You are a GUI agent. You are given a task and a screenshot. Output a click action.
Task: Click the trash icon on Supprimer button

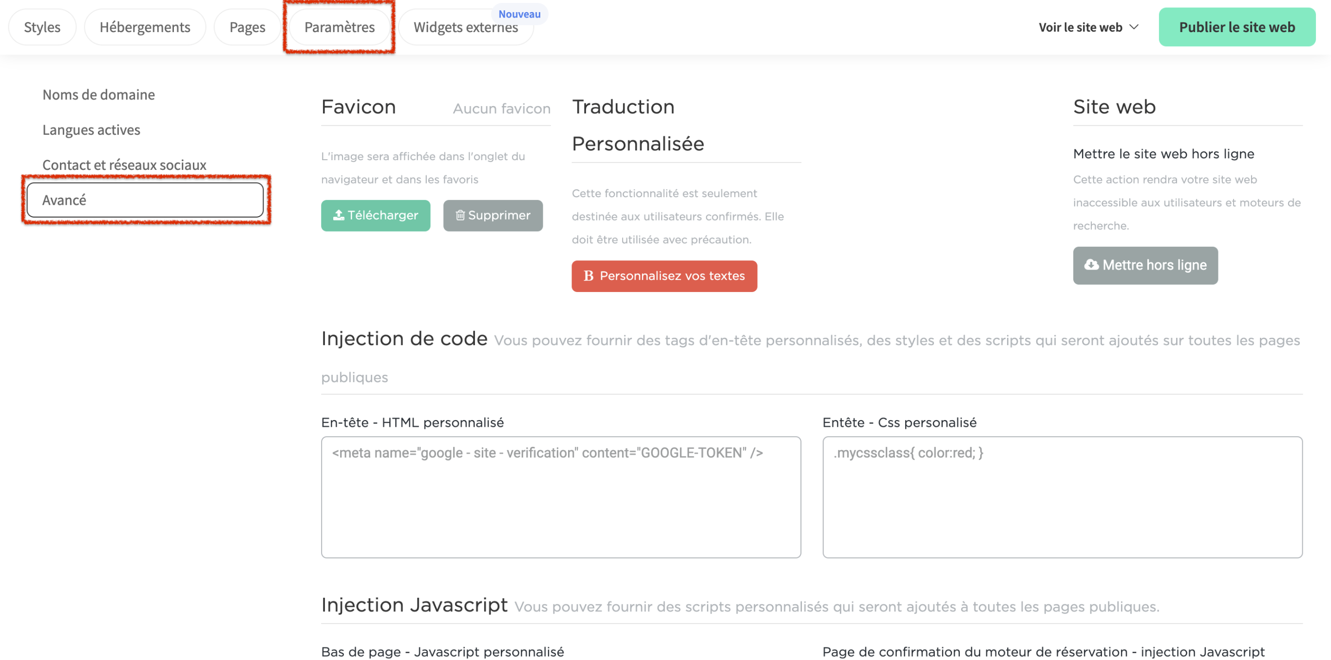click(460, 215)
